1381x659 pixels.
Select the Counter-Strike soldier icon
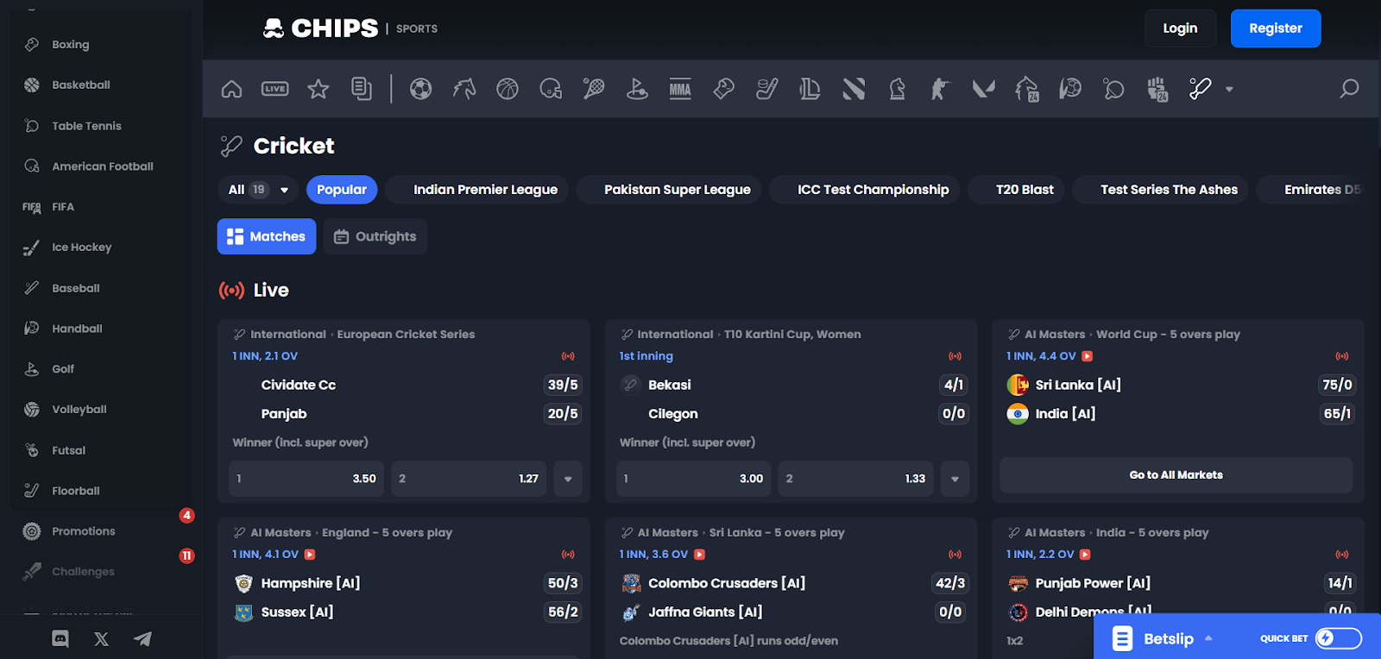[x=940, y=89]
